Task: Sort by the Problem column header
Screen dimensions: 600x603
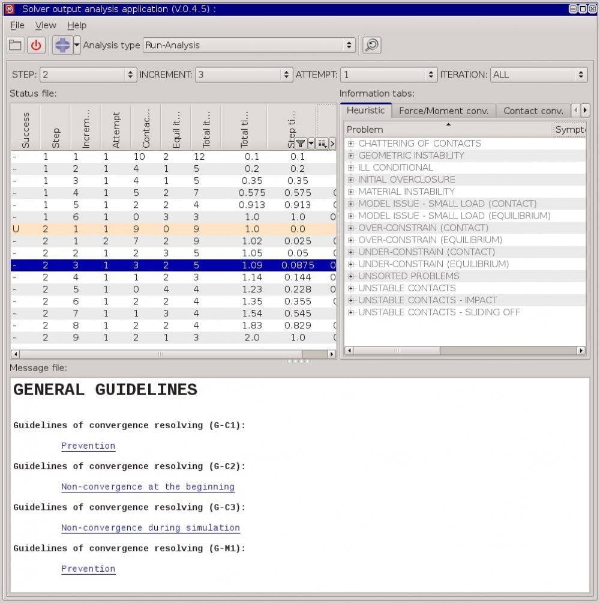Action: click(x=448, y=130)
